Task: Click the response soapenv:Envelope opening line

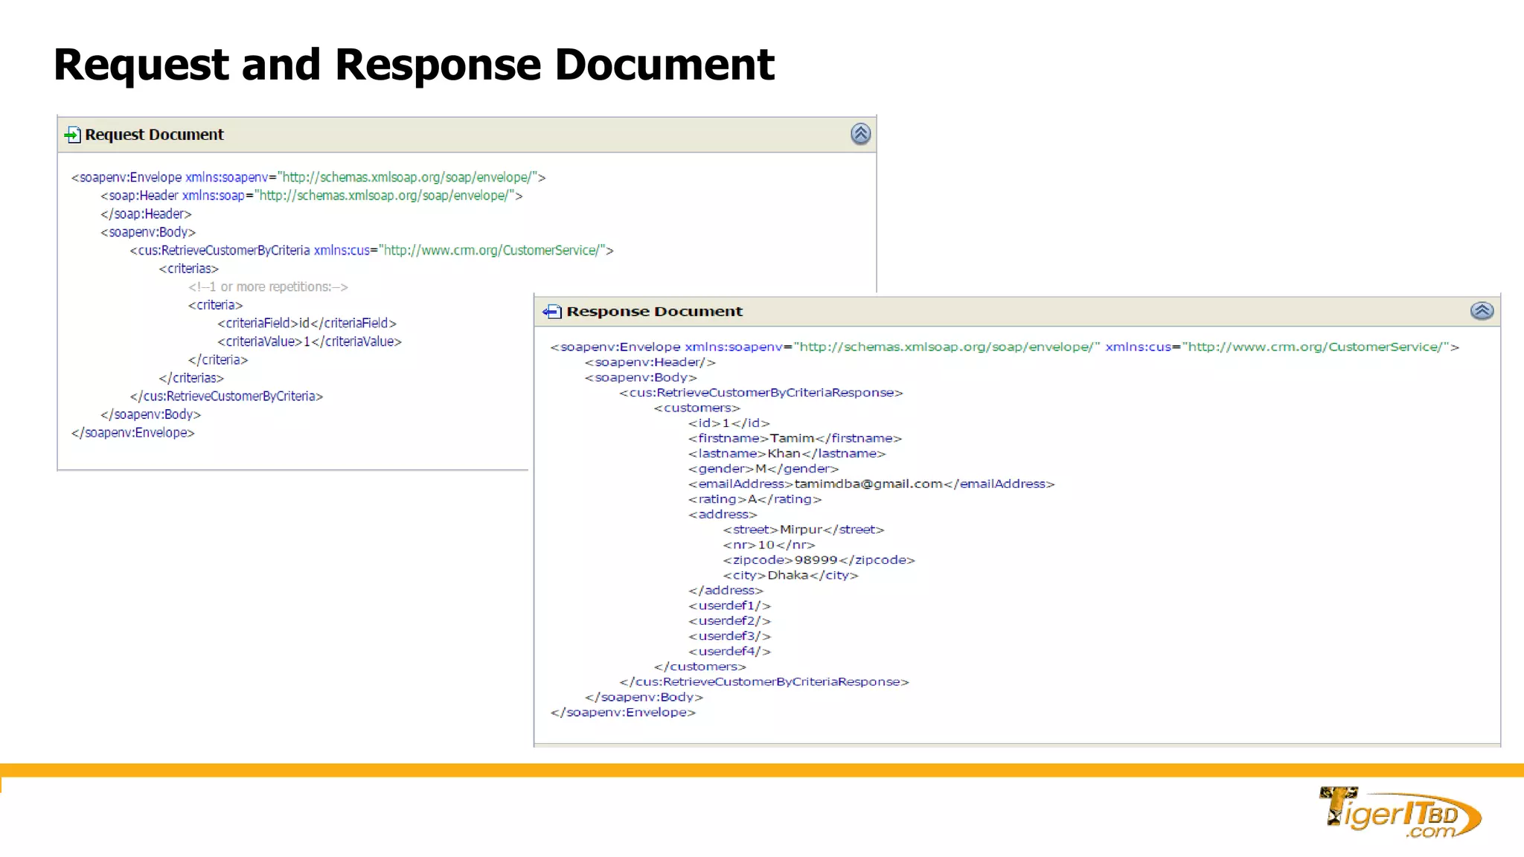Action: 1005,347
